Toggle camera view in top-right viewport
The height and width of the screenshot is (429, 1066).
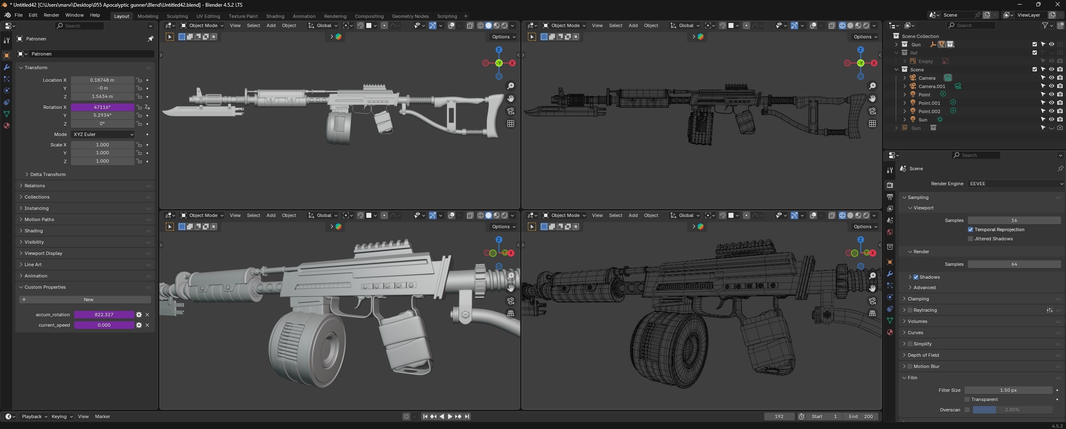[x=872, y=111]
